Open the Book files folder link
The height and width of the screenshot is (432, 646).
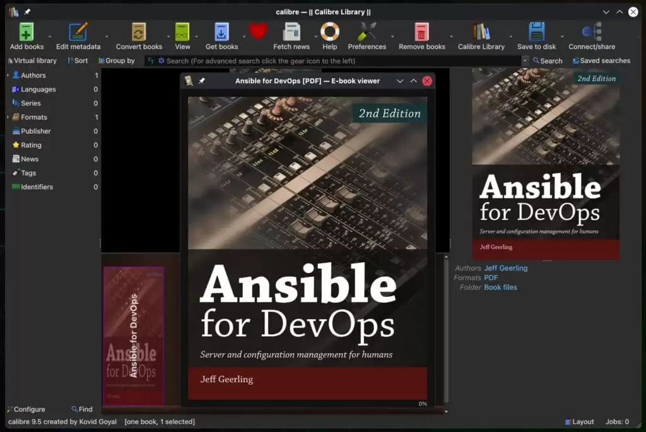500,287
